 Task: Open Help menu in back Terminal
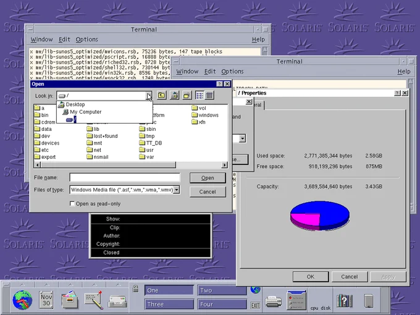click(258, 40)
